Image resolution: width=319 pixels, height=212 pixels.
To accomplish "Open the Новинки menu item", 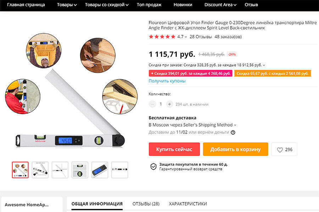I will click(x=183, y=5).
